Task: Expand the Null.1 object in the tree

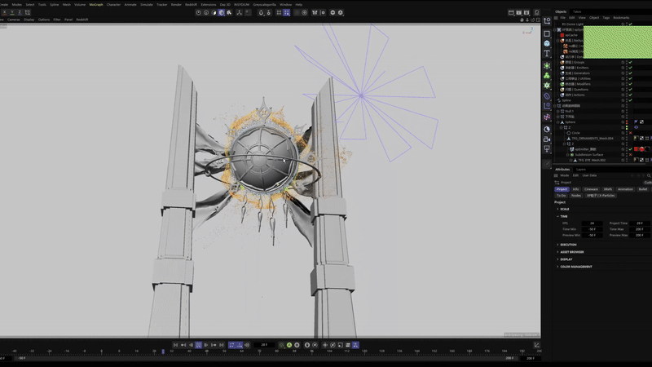Action: click(558, 111)
